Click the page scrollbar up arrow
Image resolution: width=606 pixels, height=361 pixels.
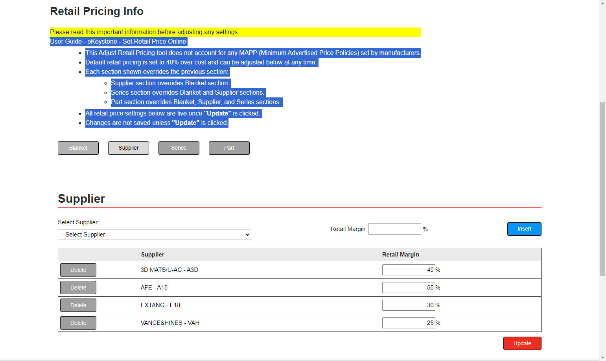[x=602, y=3]
